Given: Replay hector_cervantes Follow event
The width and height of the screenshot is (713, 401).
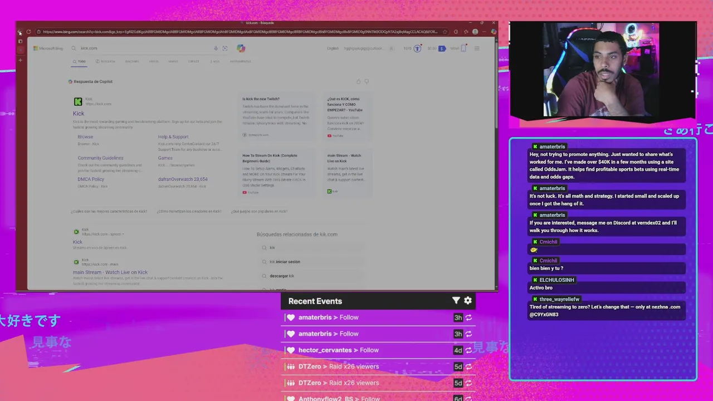Looking at the screenshot, I should (x=468, y=350).
